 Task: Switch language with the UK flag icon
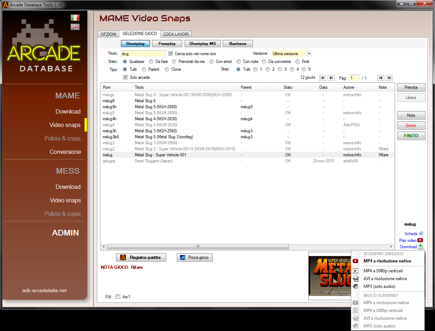[75, 27]
